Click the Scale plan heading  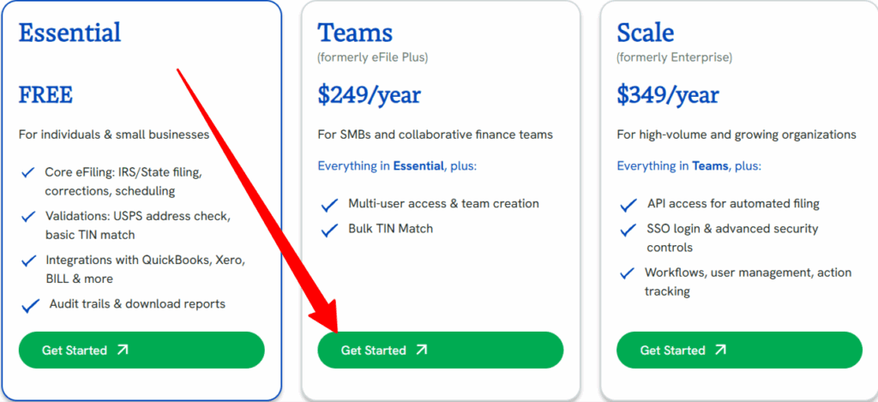point(645,33)
